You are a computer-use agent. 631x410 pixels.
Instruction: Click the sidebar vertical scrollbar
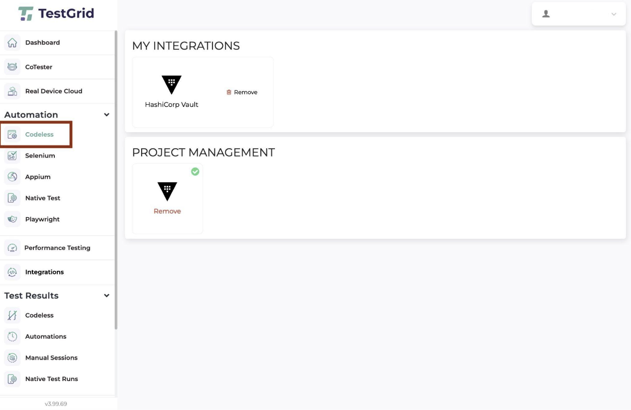(116, 180)
